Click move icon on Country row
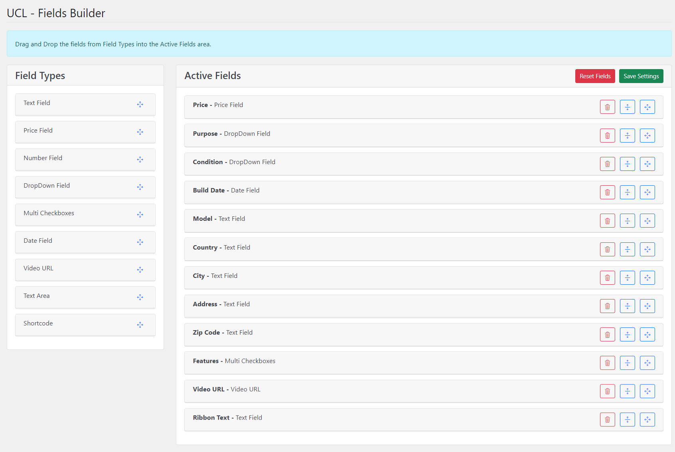The image size is (675, 452). [647, 249]
